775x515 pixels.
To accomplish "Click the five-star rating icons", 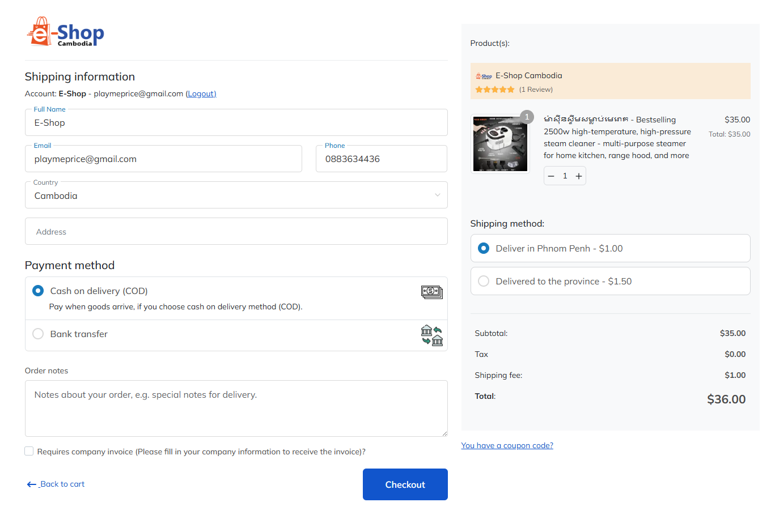I will click(495, 90).
